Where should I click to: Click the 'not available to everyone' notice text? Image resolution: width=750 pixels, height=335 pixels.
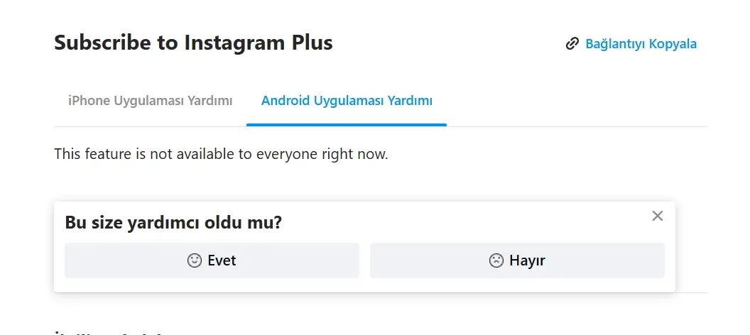[221, 154]
